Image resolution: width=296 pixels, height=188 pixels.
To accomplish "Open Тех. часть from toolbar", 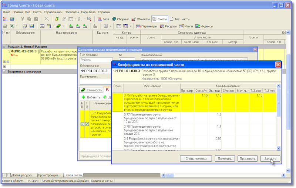I will [x=179, y=19].
